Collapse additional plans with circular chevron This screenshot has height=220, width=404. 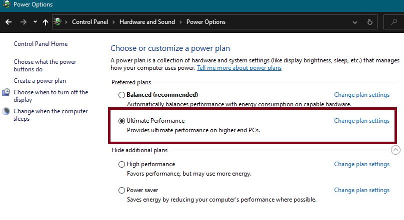(395, 150)
